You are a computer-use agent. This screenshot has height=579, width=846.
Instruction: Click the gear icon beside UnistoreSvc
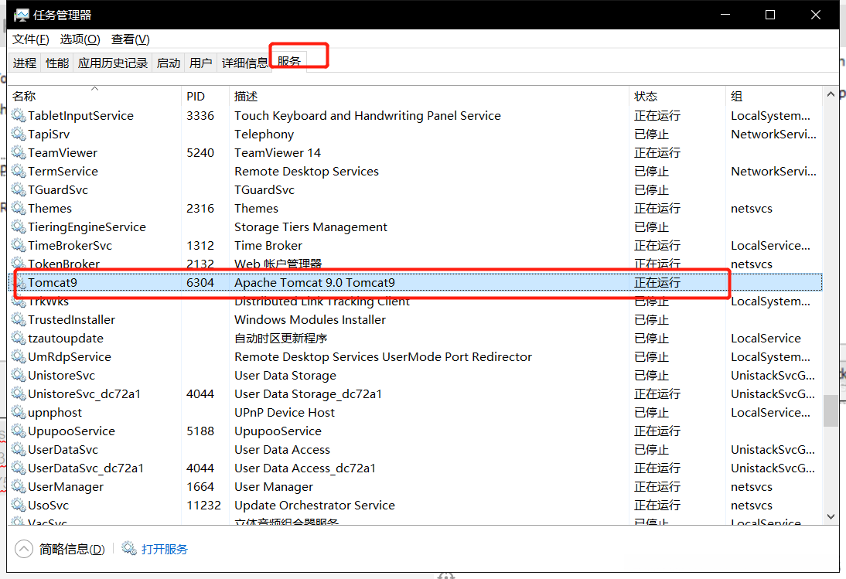[x=19, y=375]
